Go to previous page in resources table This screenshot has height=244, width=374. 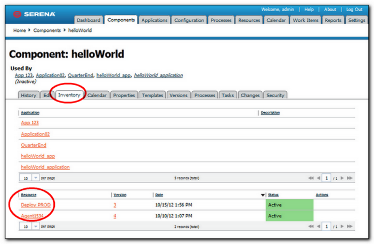tap(319, 226)
